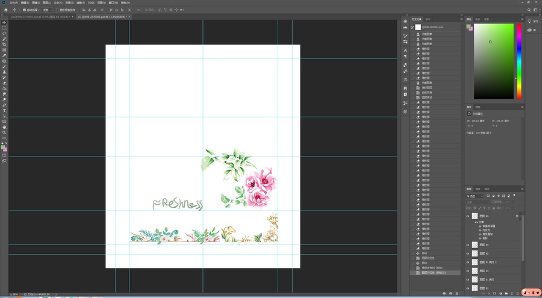Click the Layers panel vertical scrollbar
Viewport: 542px width, 298px height.
[x=523, y=238]
